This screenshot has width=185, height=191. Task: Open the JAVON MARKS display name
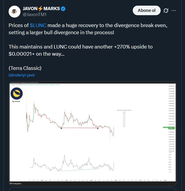pos(41,9)
